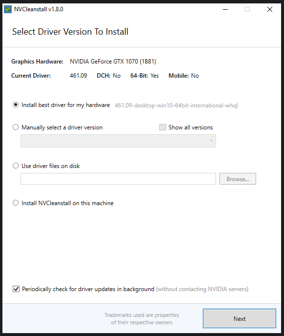Click the 461.09-desktop-win10 driver name text
The height and width of the screenshot is (336, 284).
[176, 105]
